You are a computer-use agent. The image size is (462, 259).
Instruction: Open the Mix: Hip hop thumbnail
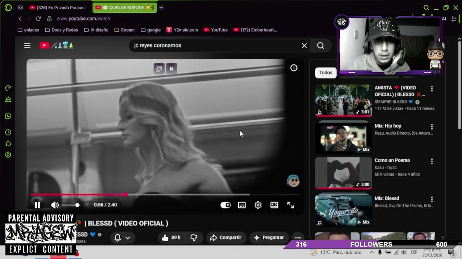click(x=343, y=138)
